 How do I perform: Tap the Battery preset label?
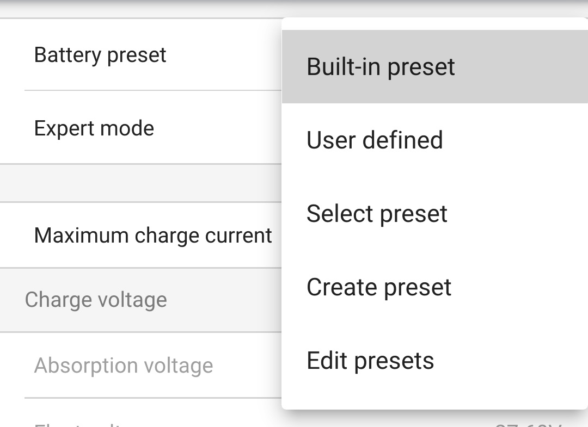click(100, 54)
